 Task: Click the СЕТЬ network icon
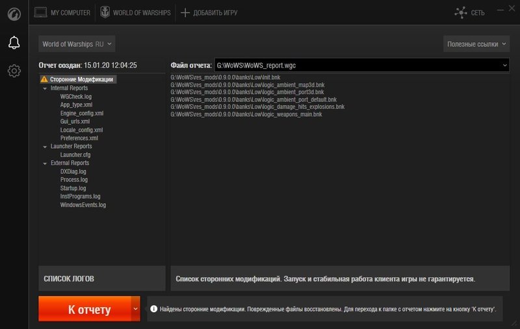click(461, 12)
